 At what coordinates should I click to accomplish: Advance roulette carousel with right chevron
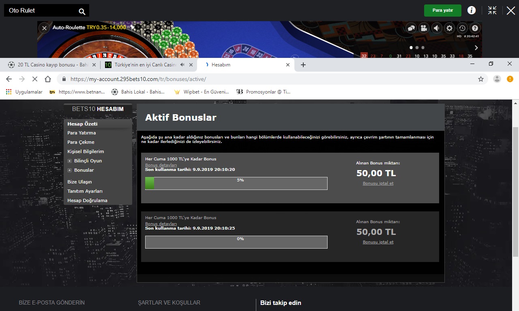coord(476,48)
